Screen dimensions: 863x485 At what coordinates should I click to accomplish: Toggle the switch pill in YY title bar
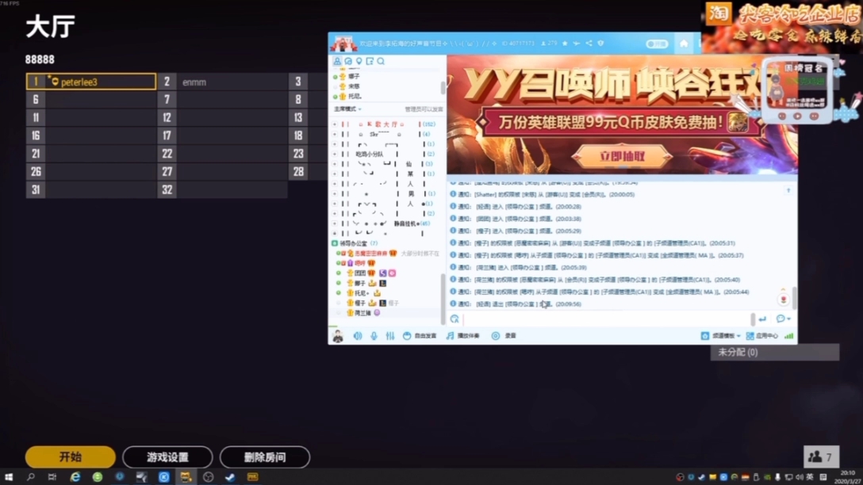[x=657, y=44]
